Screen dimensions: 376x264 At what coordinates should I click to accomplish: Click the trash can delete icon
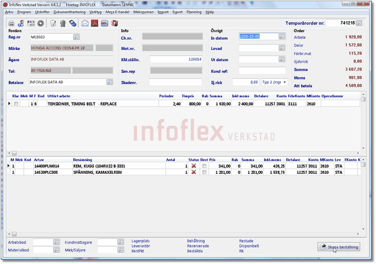63,23
